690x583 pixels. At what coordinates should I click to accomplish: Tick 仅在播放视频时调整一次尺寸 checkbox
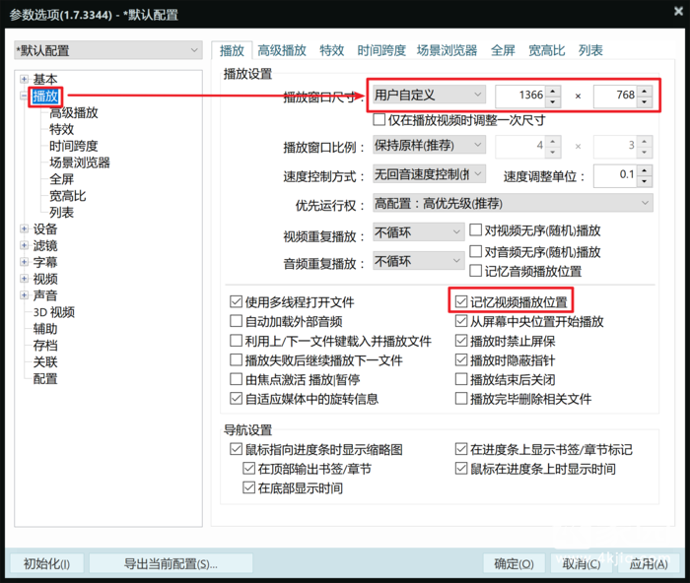click(x=379, y=120)
